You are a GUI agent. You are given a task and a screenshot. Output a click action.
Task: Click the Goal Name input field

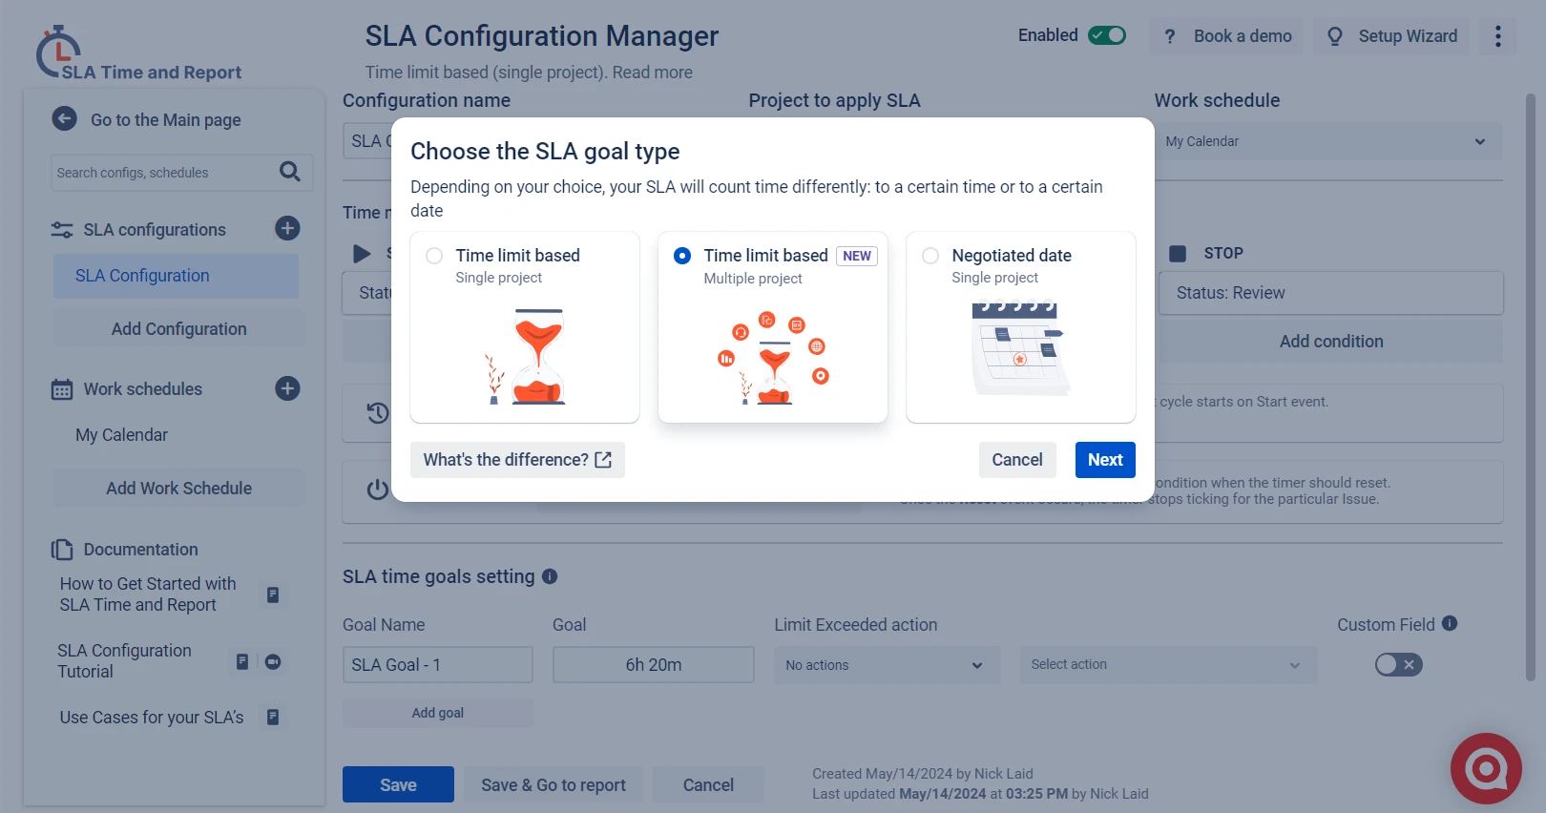click(437, 665)
